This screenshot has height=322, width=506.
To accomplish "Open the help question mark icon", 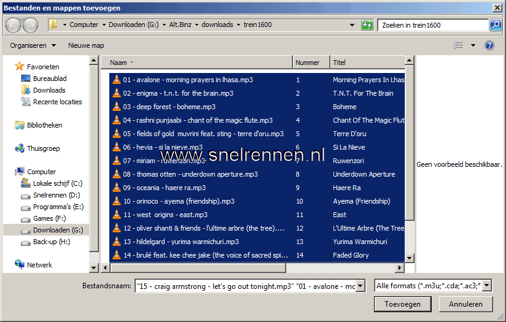I will (489, 45).
